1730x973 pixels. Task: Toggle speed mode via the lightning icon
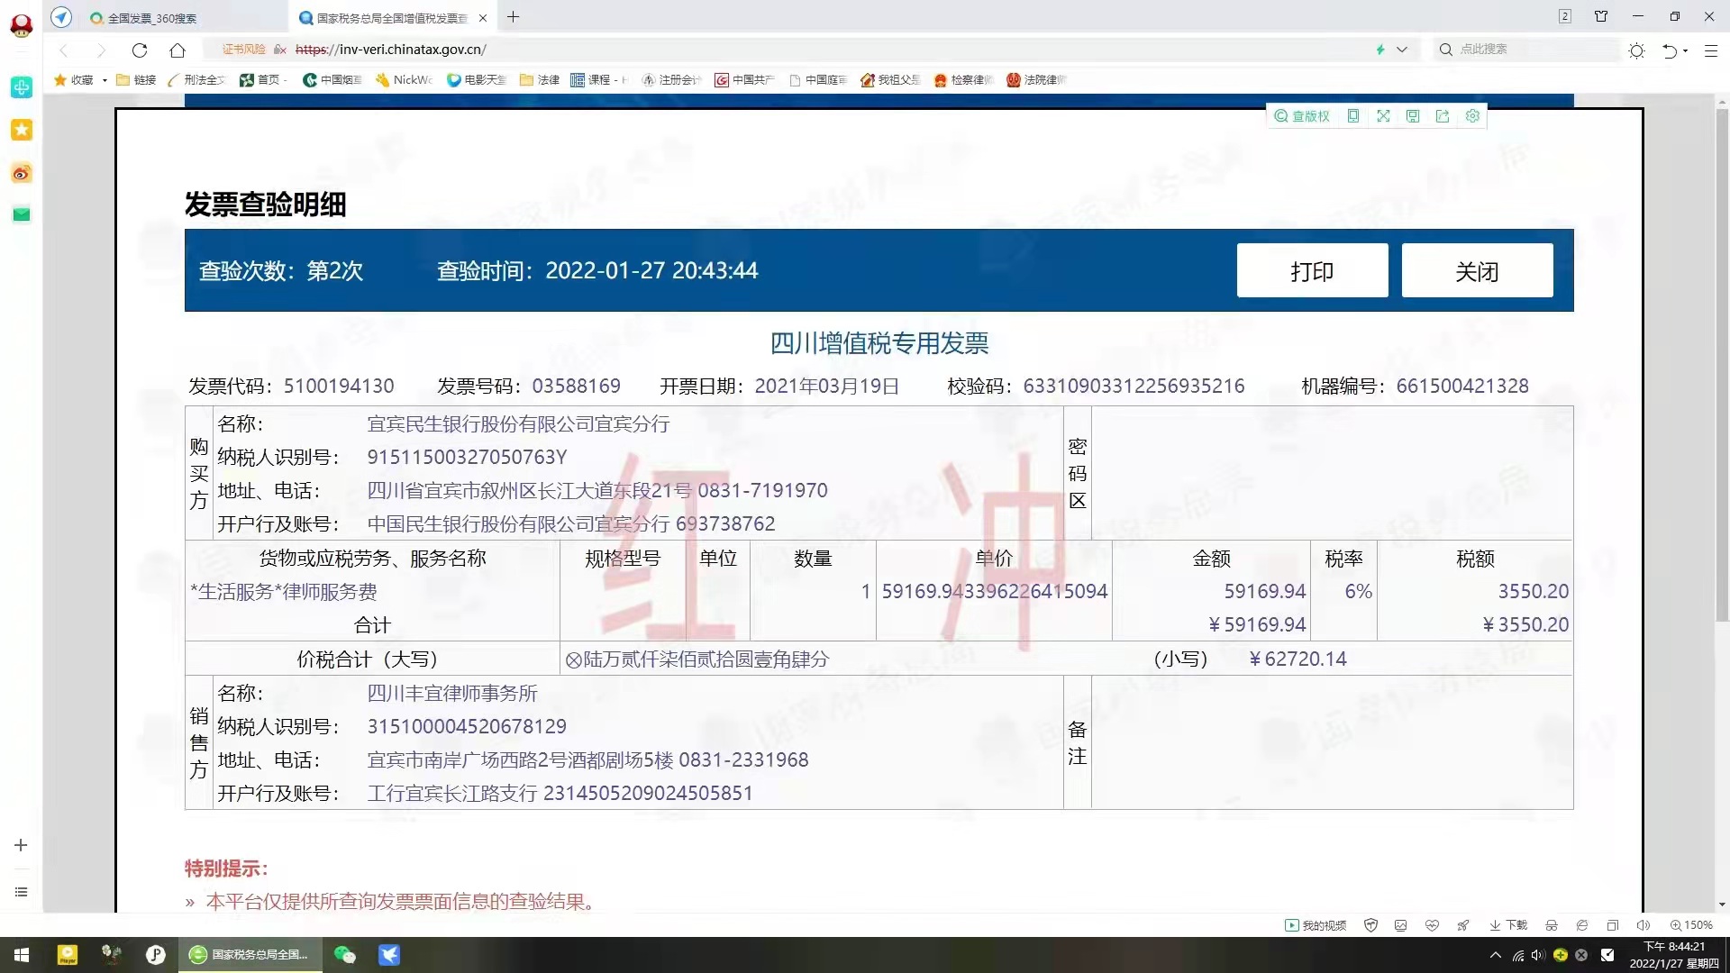1379,50
